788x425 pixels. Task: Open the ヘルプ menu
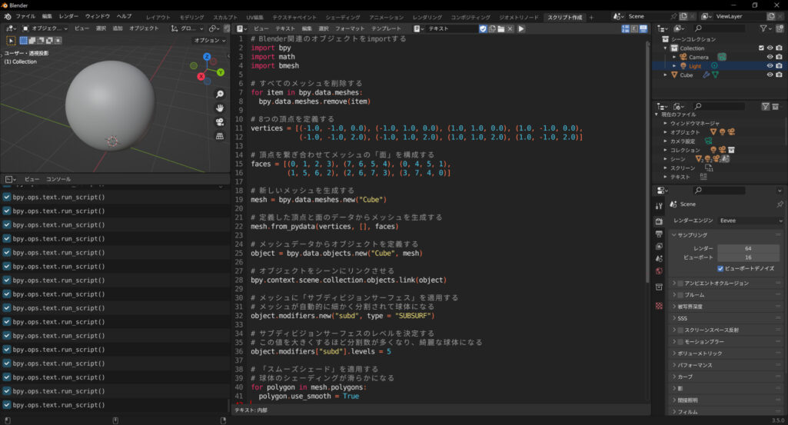[x=124, y=17]
